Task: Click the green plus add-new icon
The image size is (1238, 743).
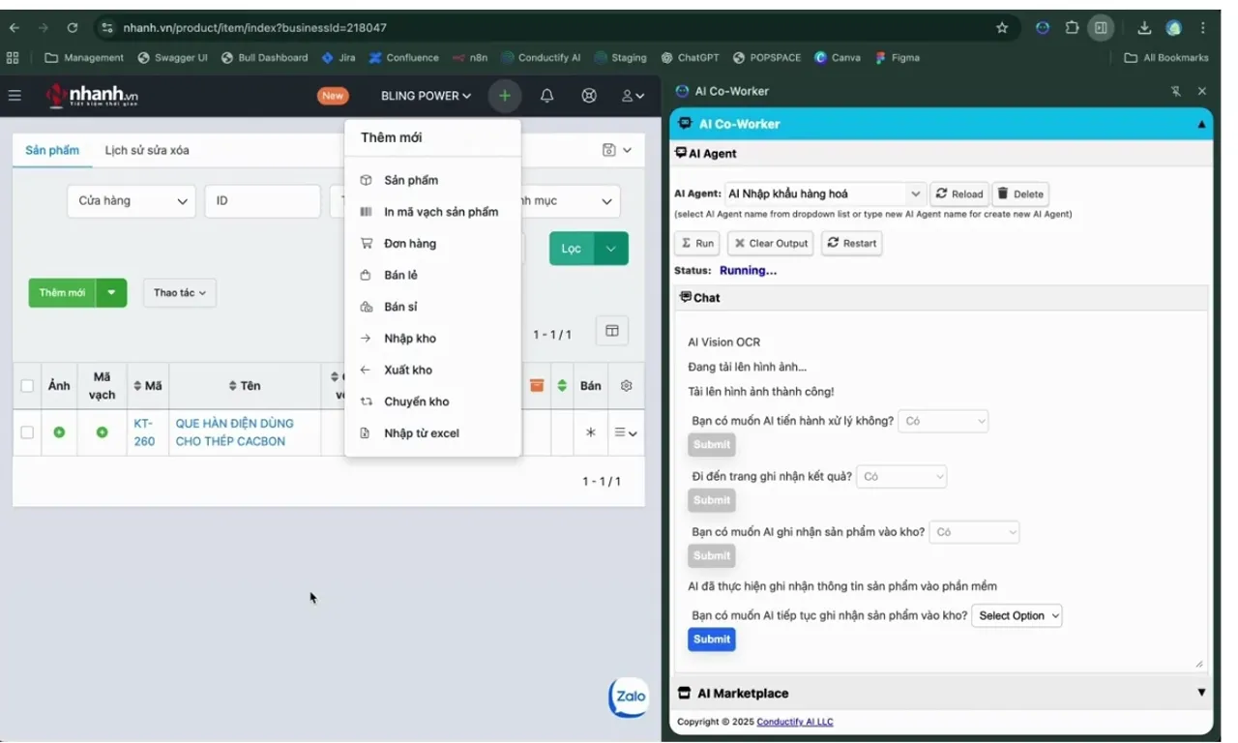Action: 504,96
